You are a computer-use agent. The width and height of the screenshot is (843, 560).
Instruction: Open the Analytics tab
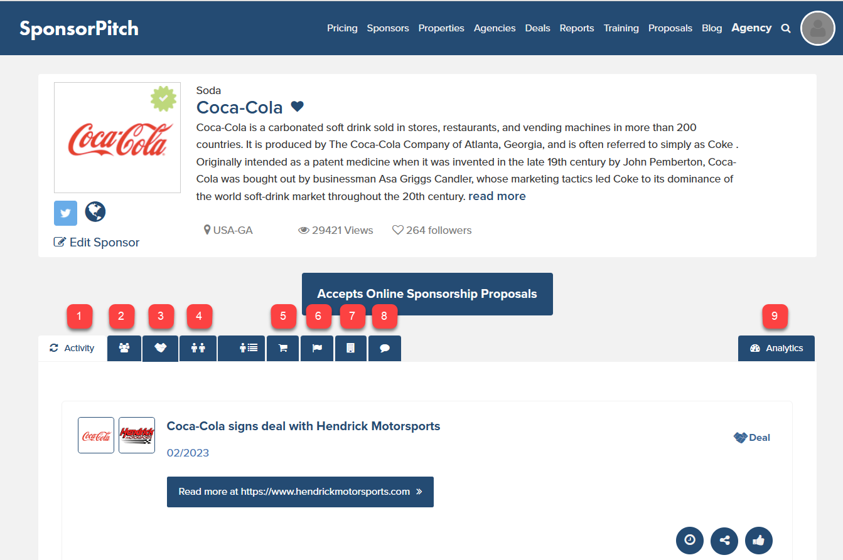(776, 348)
